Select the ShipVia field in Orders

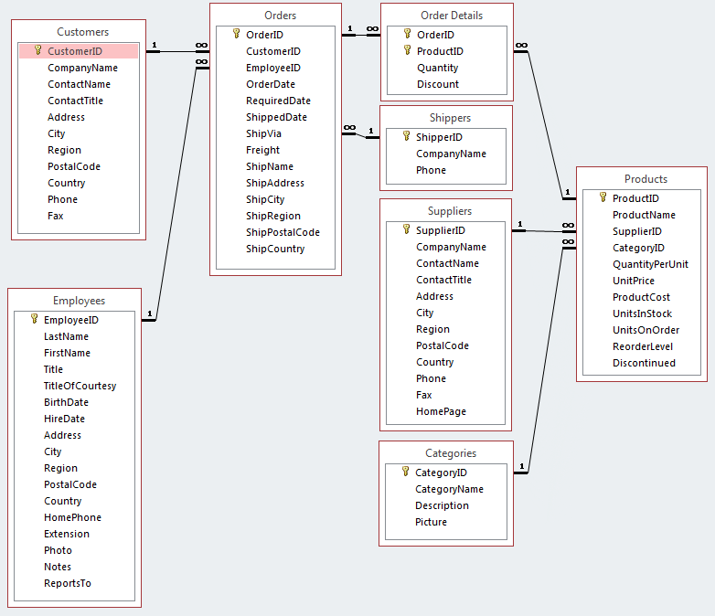(263, 133)
